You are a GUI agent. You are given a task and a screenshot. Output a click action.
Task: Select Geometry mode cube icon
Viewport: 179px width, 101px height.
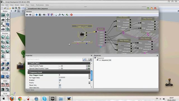point(8,15)
